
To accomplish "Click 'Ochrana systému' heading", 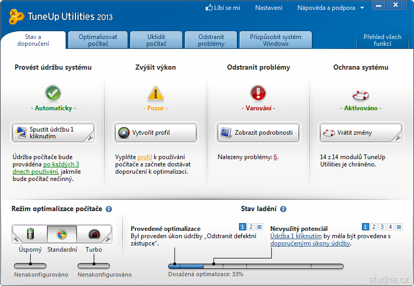I will (361, 68).
